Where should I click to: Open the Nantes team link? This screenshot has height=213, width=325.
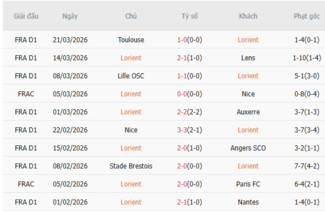pyautogui.click(x=248, y=202)
